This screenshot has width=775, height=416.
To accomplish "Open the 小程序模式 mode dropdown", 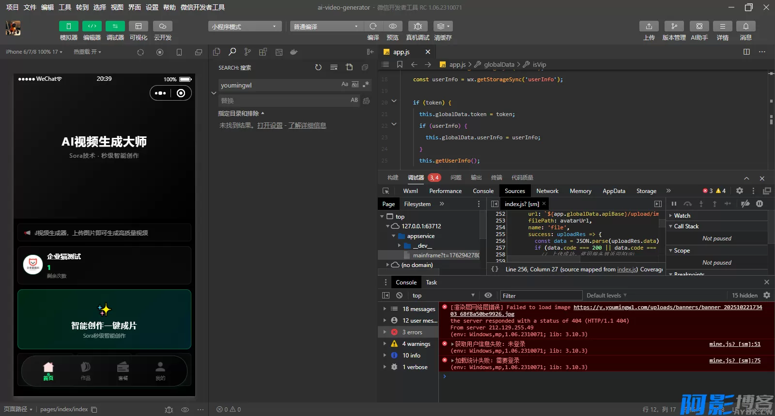I will click(245, 27).
